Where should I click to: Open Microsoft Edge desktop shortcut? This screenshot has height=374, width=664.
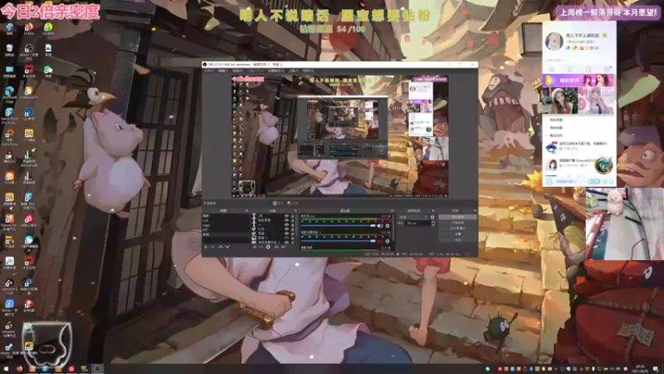click(9, 92)
